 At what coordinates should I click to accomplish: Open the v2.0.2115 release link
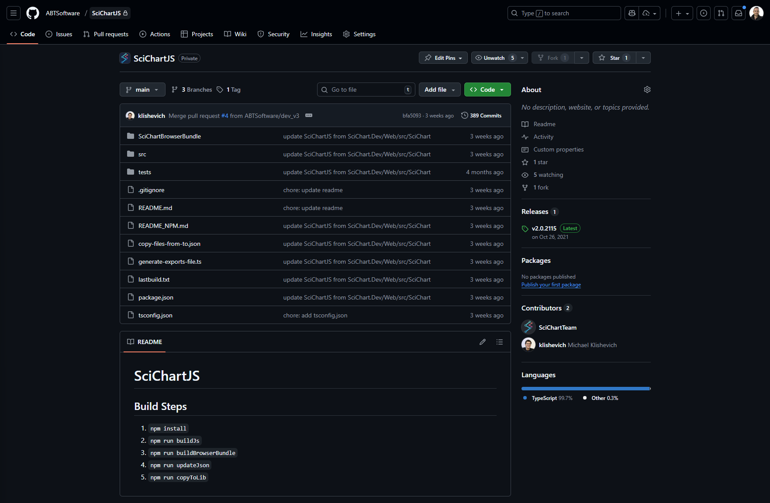544,228
